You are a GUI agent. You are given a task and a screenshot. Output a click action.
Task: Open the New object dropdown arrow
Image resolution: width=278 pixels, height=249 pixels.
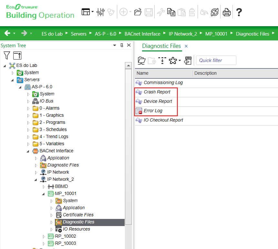tap(130, 12)
